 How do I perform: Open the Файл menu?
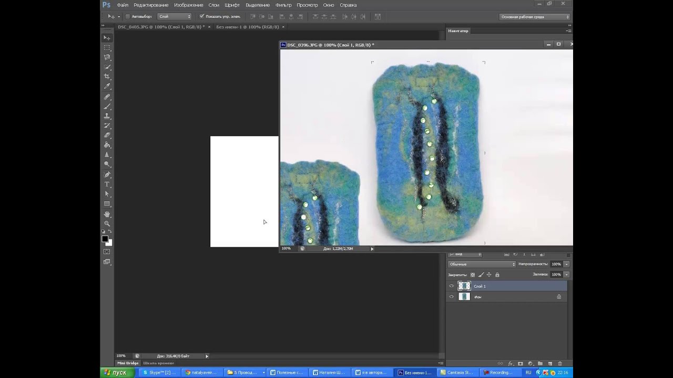click(x=123, y=5)
